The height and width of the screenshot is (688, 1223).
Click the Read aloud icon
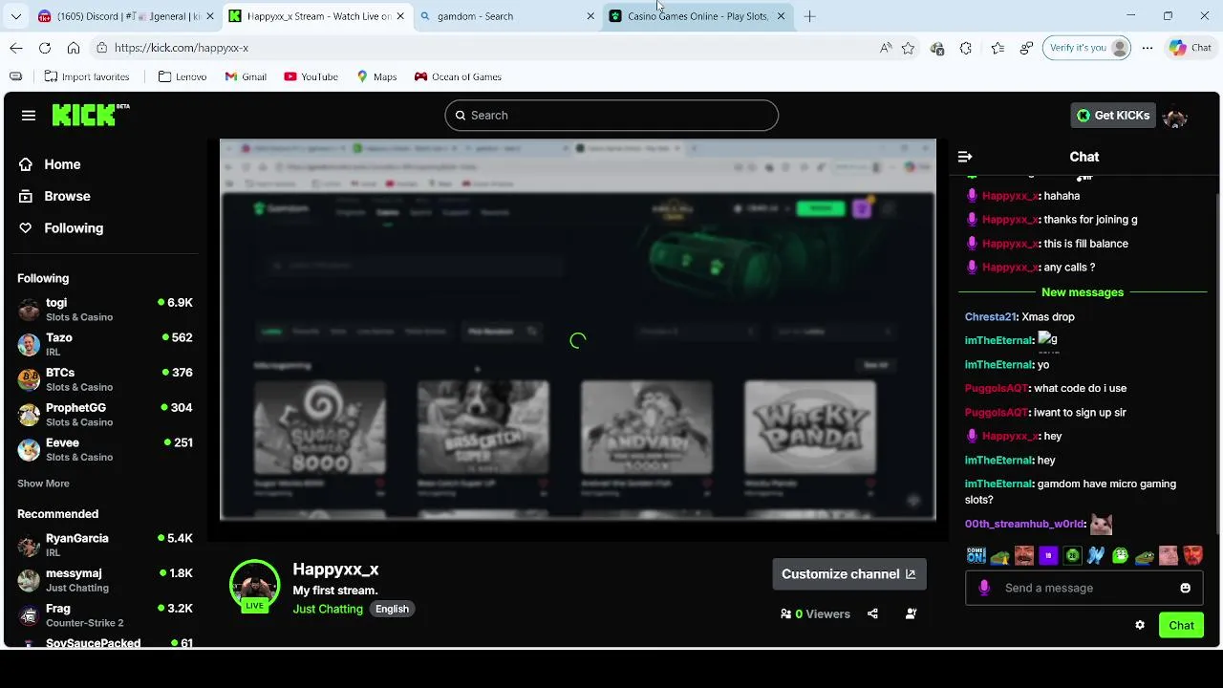[x=886, y=48]
